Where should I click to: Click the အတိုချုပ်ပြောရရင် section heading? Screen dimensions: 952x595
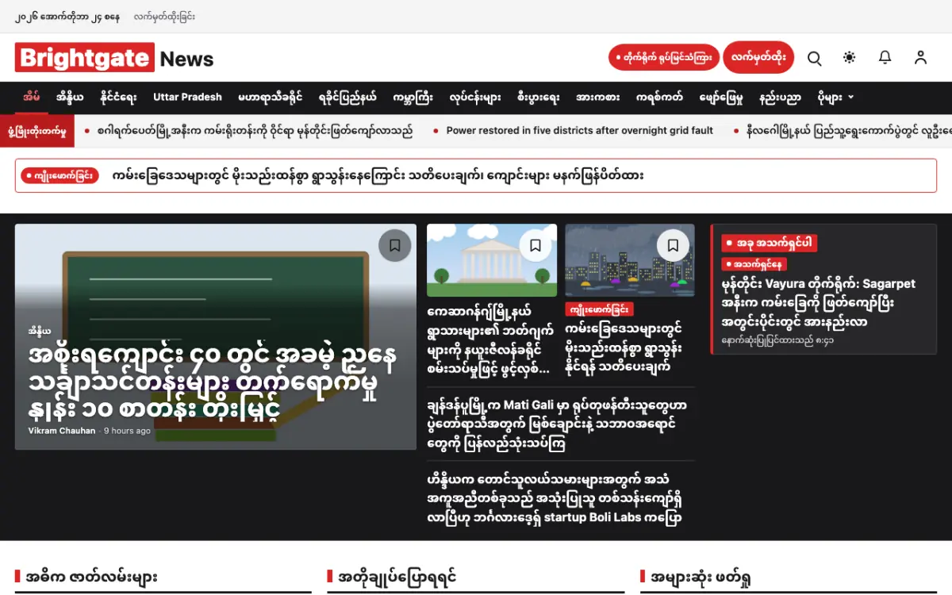pos(398,577)
